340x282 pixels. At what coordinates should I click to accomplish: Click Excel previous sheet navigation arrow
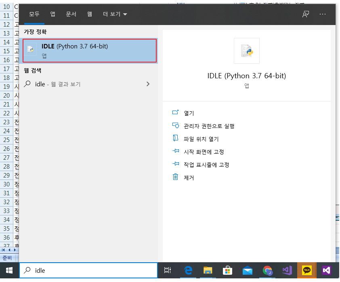point(9,250)
